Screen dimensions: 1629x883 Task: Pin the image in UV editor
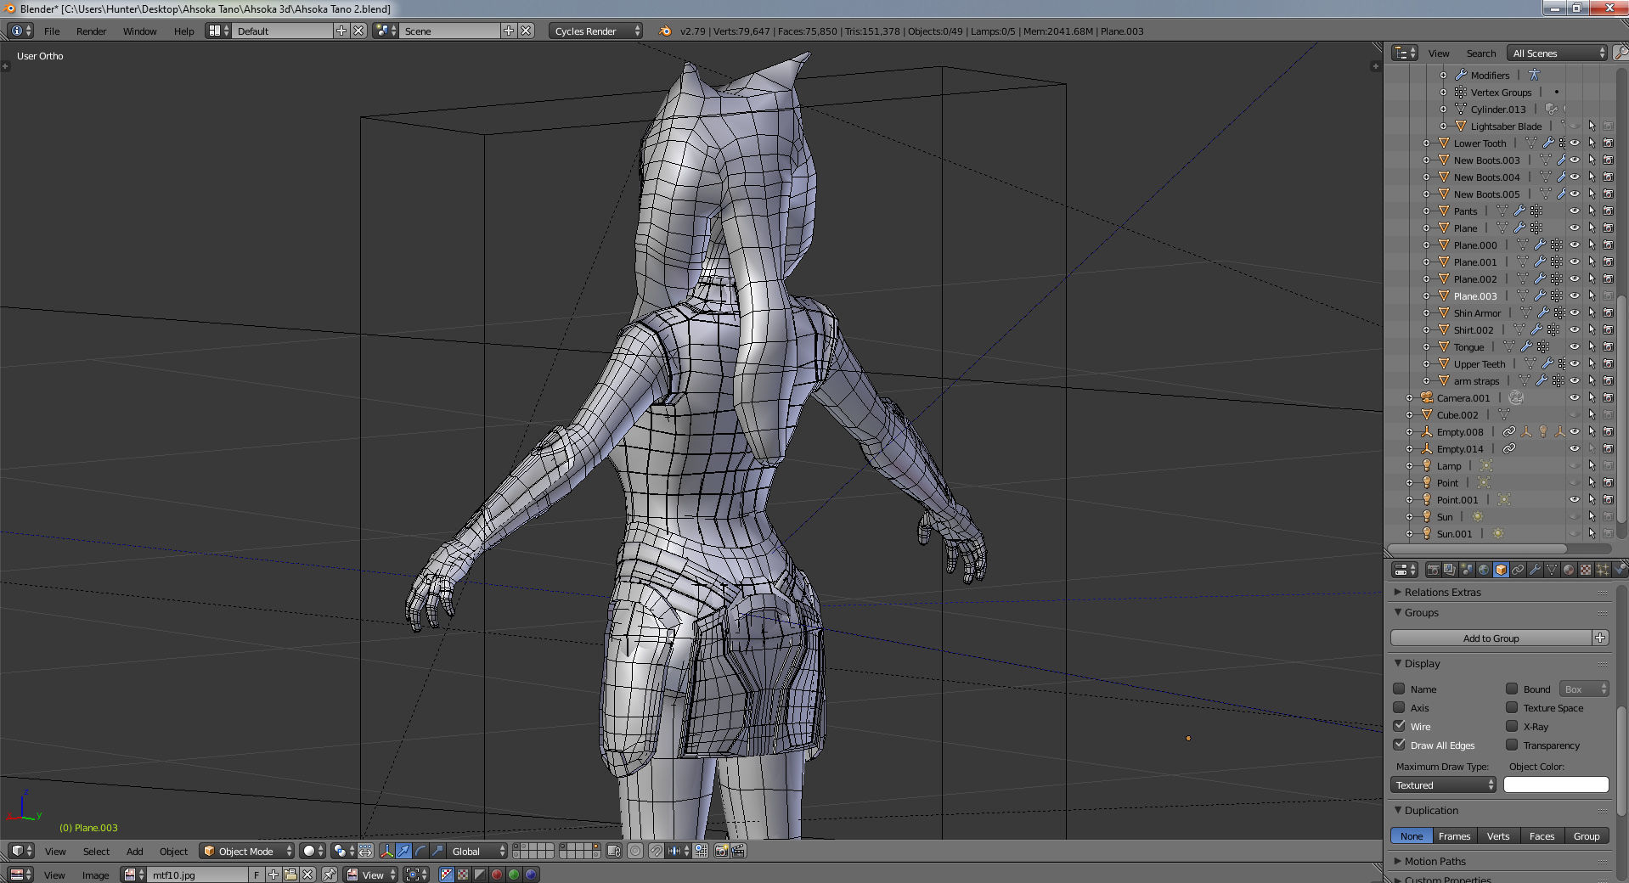(329, 875)
